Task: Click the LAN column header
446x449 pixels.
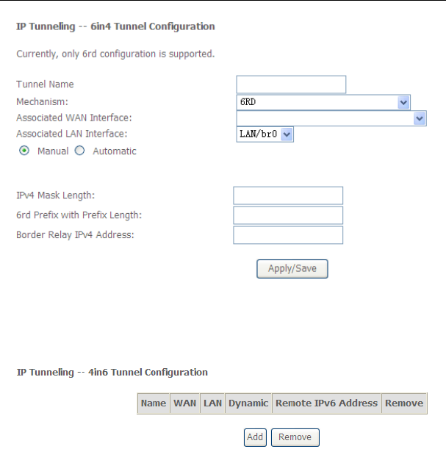Action: point(212,403)
